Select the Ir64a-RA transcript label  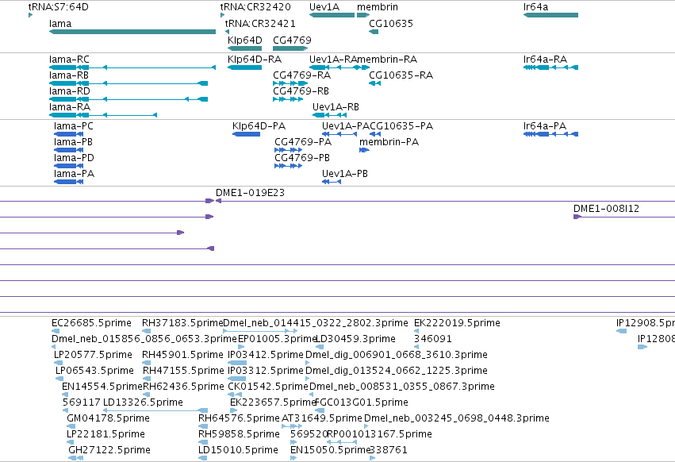pos(545,59)
